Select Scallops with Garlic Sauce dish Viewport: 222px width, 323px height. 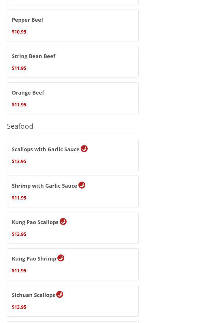click(x=46, y=149)
